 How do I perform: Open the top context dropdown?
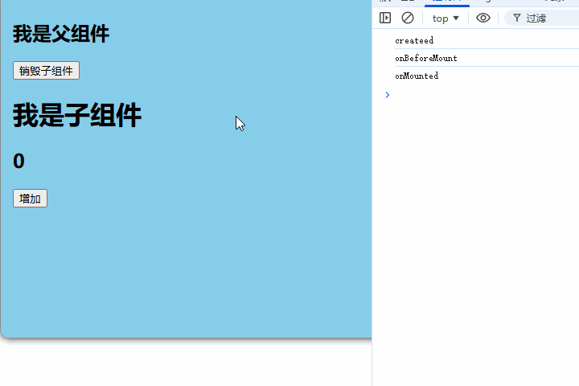446,18
